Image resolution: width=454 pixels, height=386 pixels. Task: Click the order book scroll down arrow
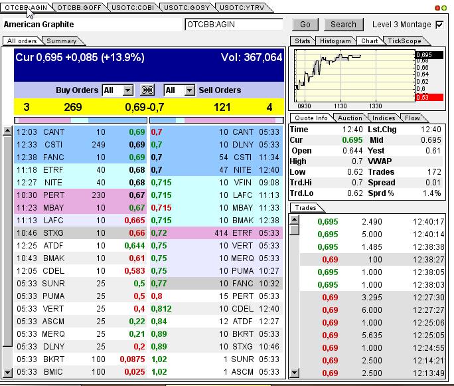7,374
